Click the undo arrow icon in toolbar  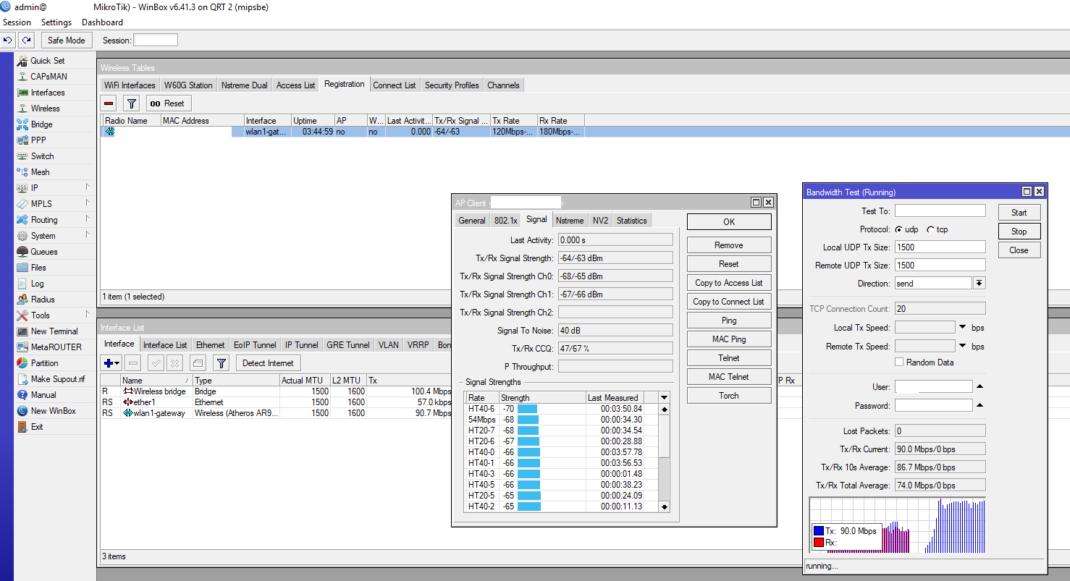tap(8, 41)
